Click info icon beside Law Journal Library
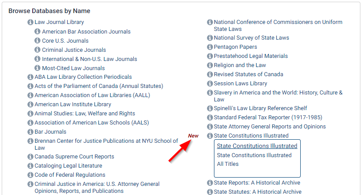The image size is (363, 195). [31, 22]
